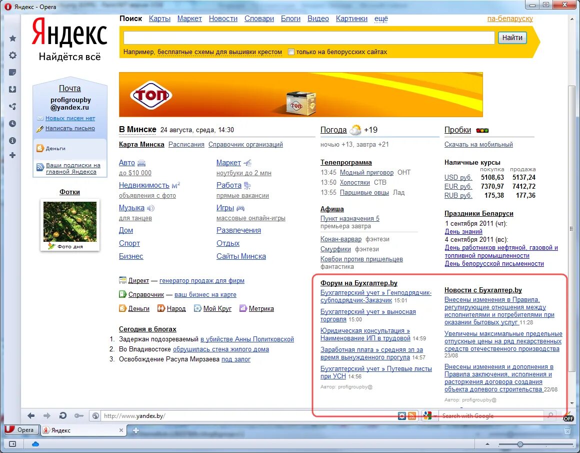Click the gamepad icon next to Игры
580x453 pixels.
click(x=240, y=208)
